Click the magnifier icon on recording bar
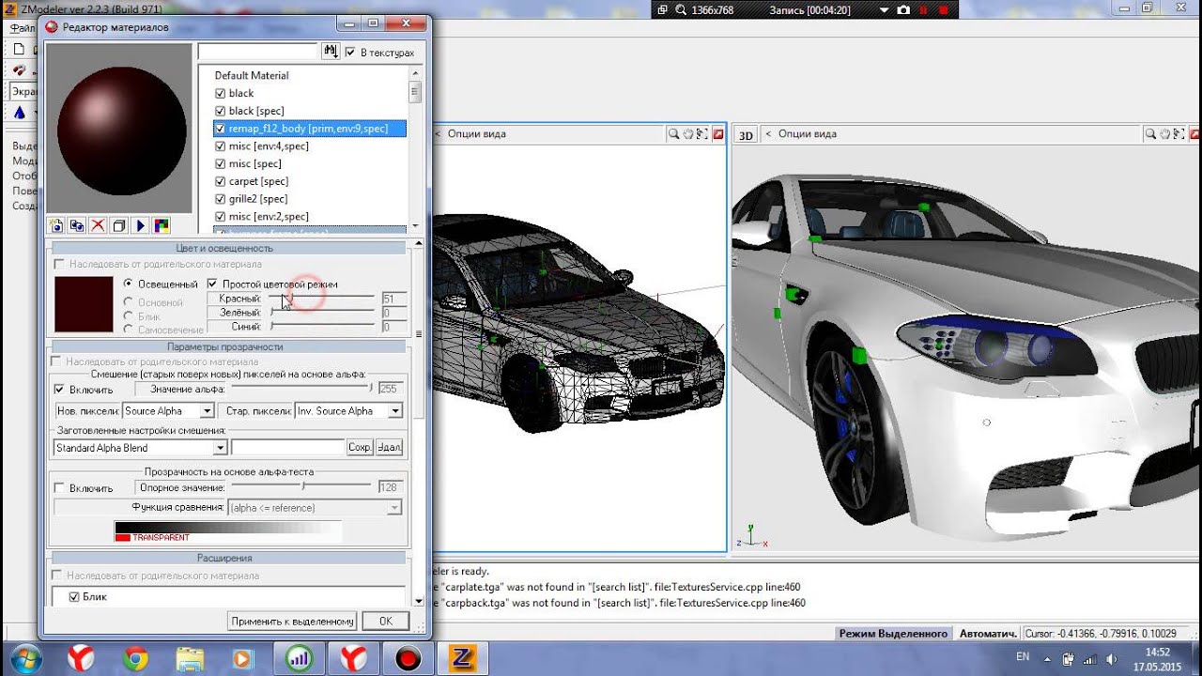 (x=680, y=9)
